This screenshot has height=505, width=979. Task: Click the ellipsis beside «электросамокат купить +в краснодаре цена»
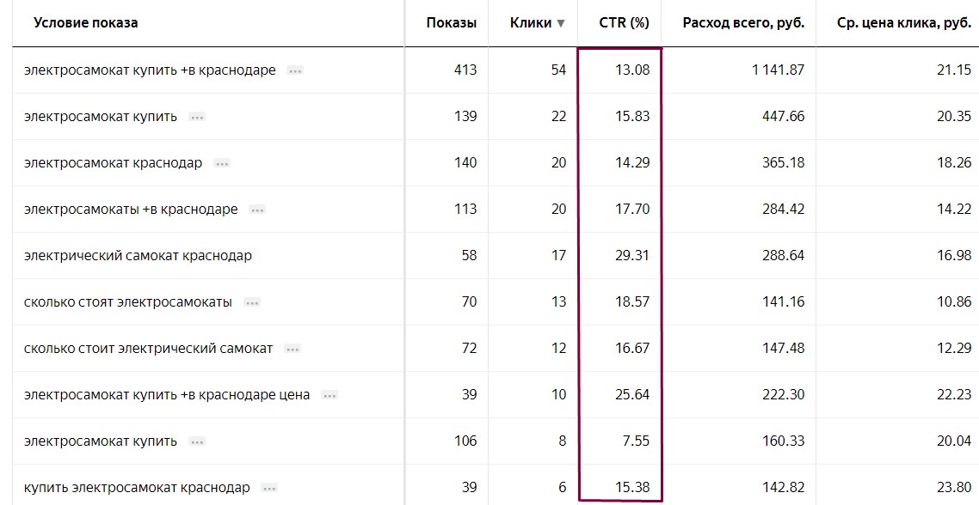pyautogui.click(x=329, y=395)
